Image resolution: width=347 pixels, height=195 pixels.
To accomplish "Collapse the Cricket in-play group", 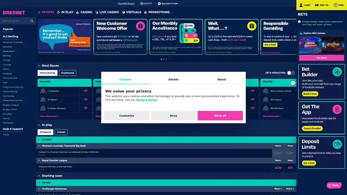I will (39, 140).
